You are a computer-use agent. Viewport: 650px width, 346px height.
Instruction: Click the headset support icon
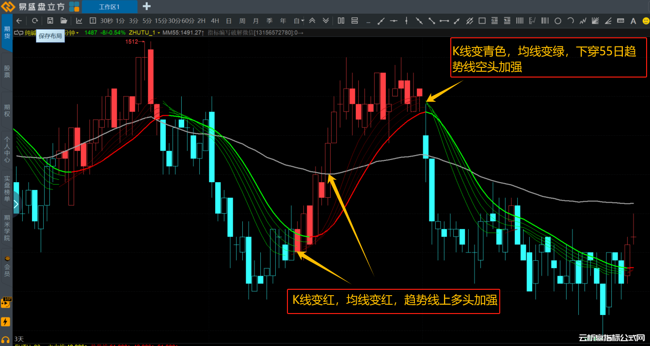(6, 340)
